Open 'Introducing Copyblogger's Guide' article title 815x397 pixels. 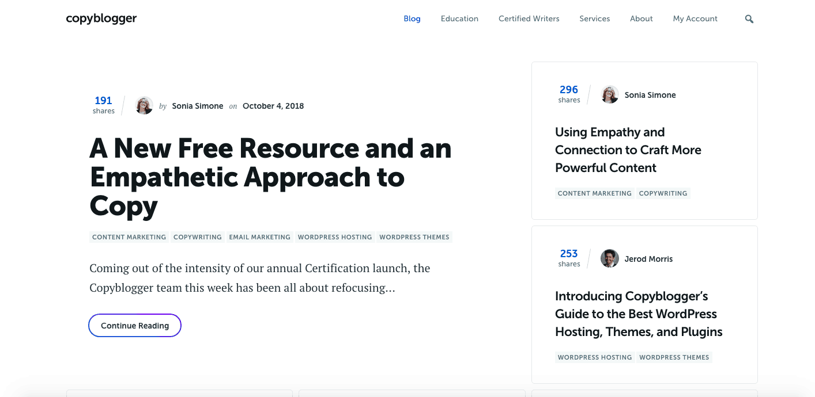tap(639, 314)
